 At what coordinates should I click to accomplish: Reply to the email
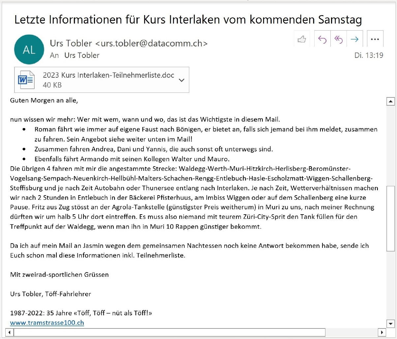click(x=322, y=39)
